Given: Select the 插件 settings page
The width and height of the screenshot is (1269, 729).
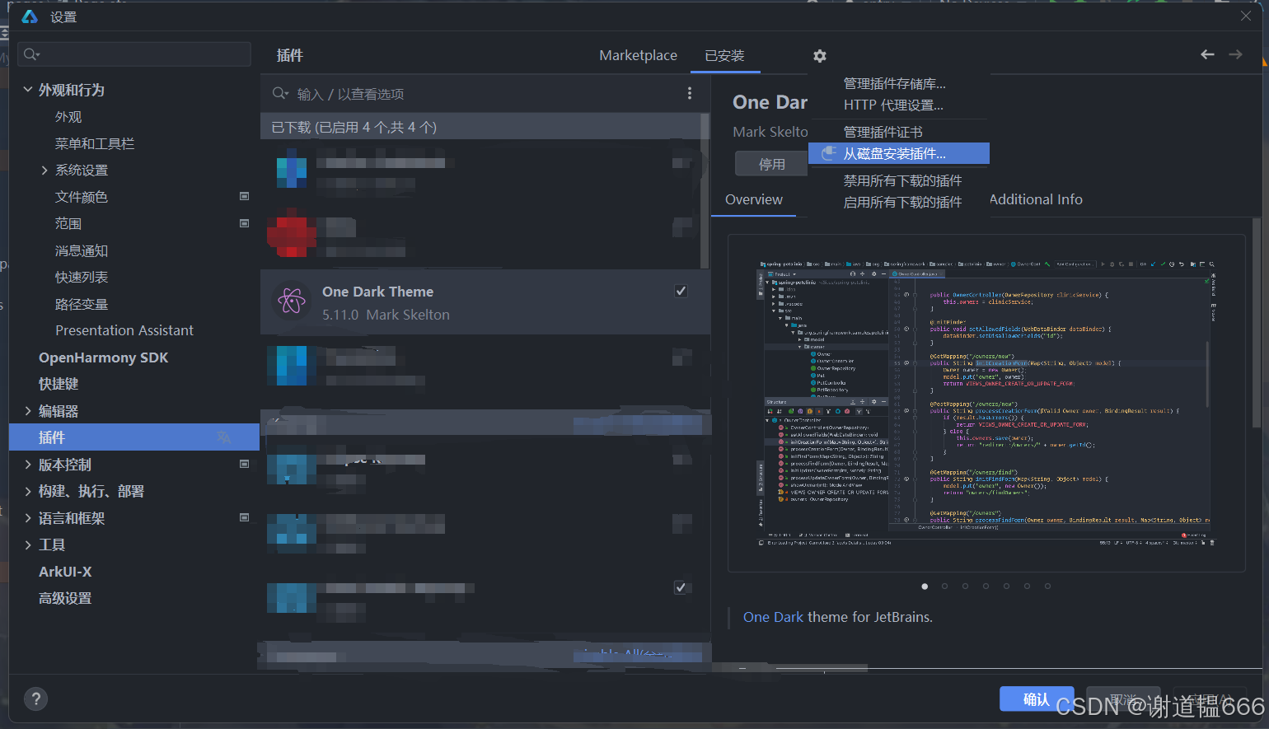Looking at the screenshot, I should 134,437.
